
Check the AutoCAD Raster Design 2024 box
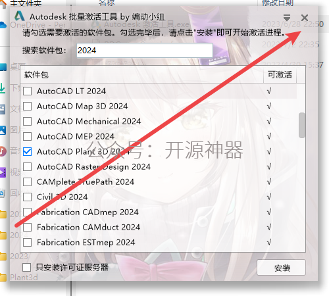pos(27,166)
